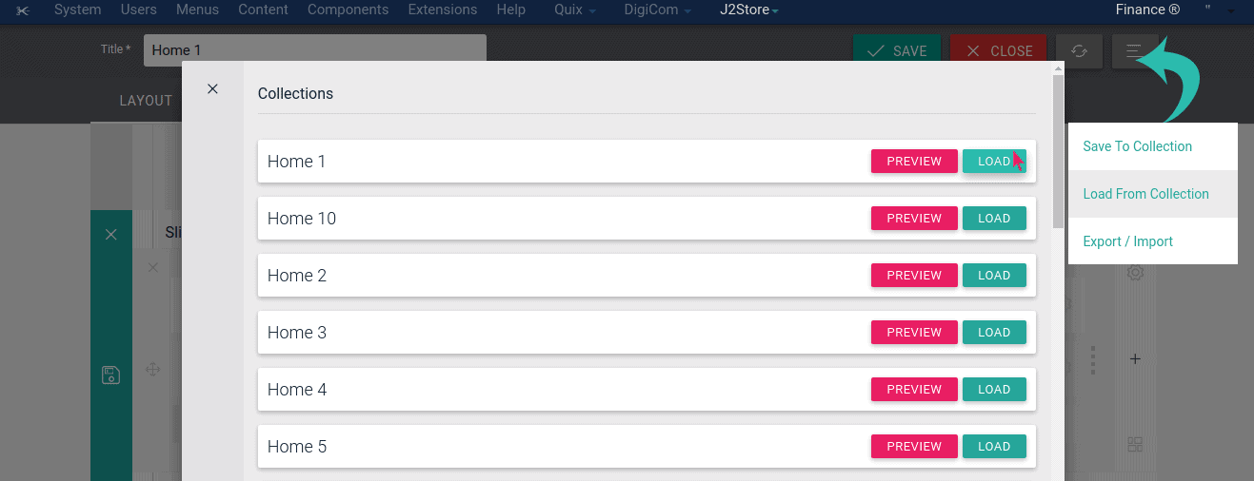Image resolution: width=1254 pixels, height=481 pixels.
Task: Open the gear settings icon on right side
Action: click(1134, 273)
